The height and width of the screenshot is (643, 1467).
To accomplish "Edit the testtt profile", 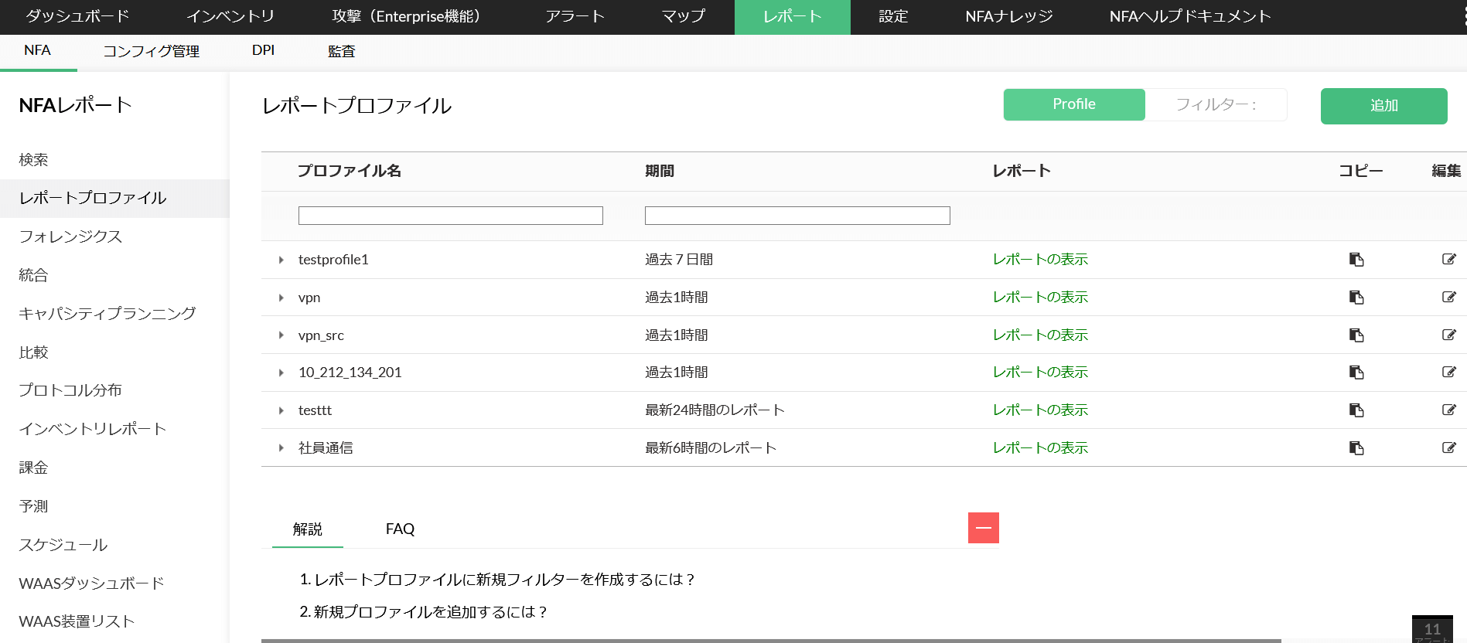I will (x=1448, y=410).
